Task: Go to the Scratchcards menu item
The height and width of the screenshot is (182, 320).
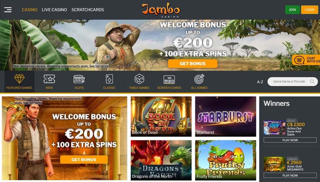Action: tap(87, 9)
